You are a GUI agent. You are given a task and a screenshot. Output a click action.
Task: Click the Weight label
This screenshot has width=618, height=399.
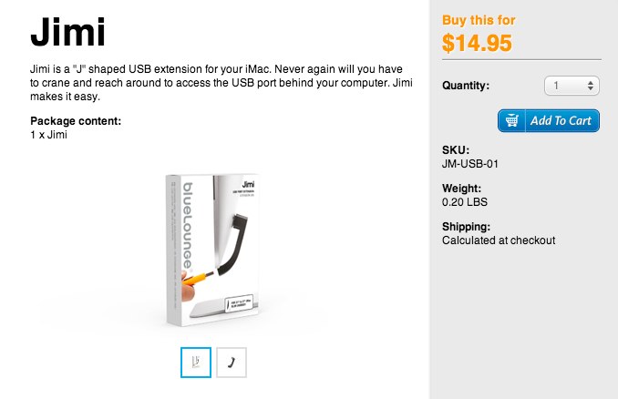[461, 189]
